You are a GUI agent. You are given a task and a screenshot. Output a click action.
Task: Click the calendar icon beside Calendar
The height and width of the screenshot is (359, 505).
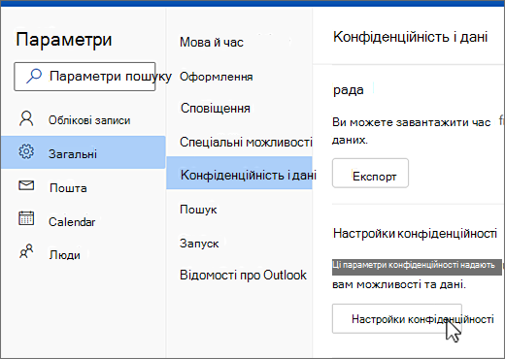[26, 218]
